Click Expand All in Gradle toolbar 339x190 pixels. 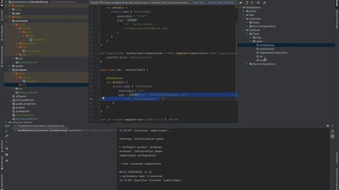pyautogui.click(x=247, y=3)
